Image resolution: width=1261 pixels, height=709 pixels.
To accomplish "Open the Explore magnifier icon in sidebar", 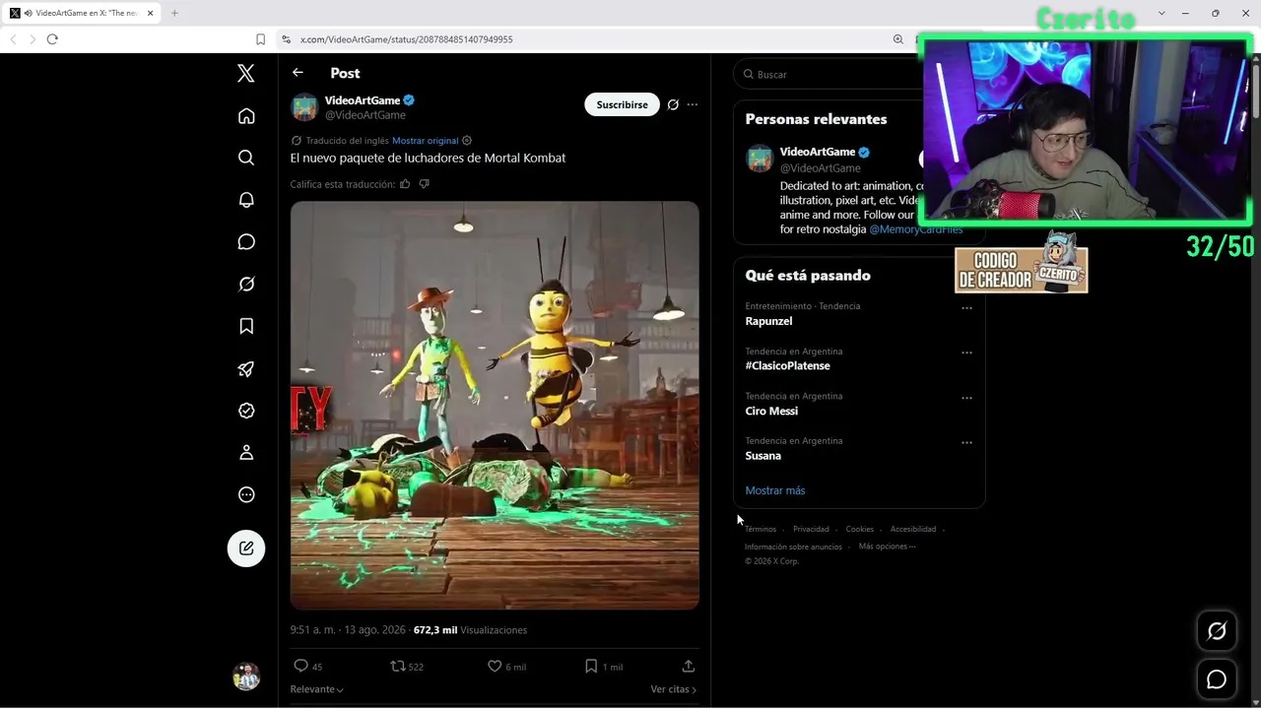I will pyautogui.click(x=246, y=158).
